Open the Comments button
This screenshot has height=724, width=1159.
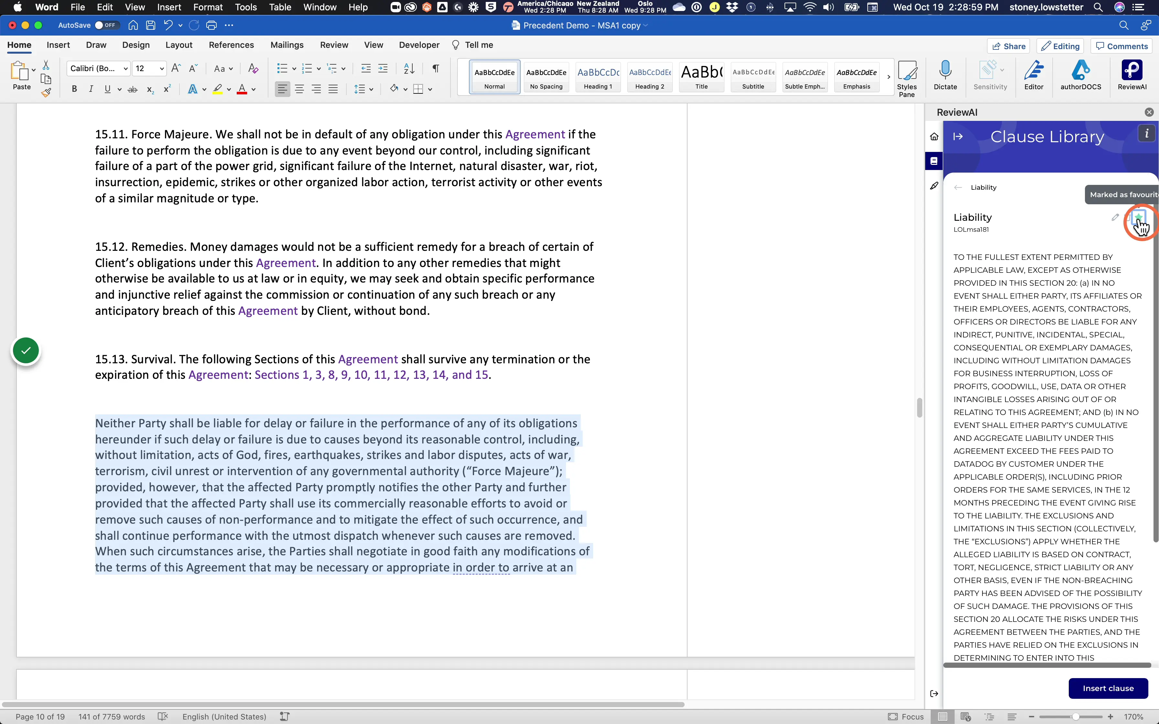click(1122, 46)
